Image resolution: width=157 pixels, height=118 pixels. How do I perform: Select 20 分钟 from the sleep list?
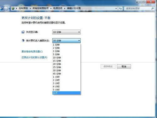(67, 64)
